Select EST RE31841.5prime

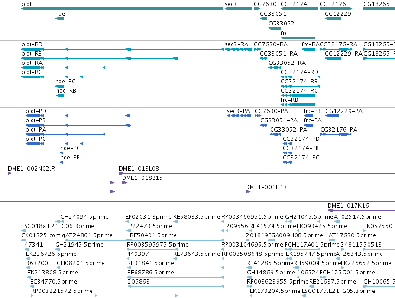(150, 264)
